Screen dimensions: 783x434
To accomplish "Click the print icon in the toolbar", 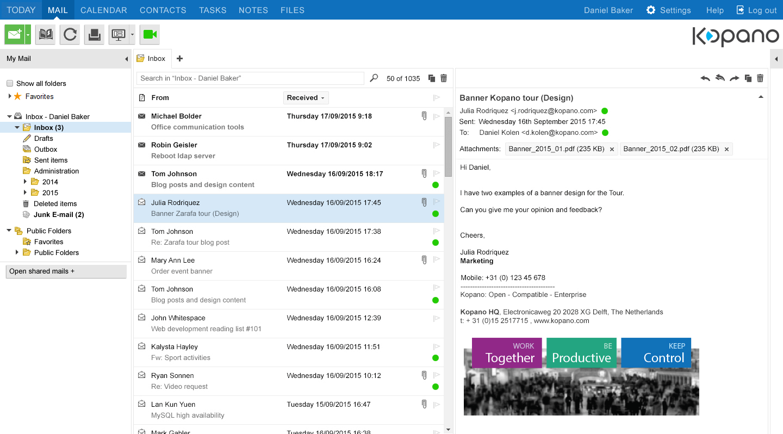I will (94, 35).
